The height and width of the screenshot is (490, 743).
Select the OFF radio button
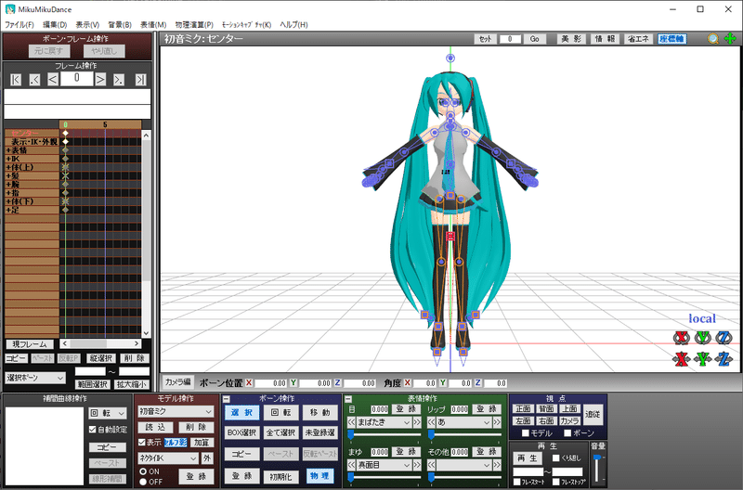coord(143,482)
